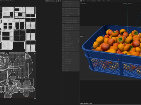141x105 pixels.
Task: Click the viewport hamburger menu icon
Action: [81, 1]
